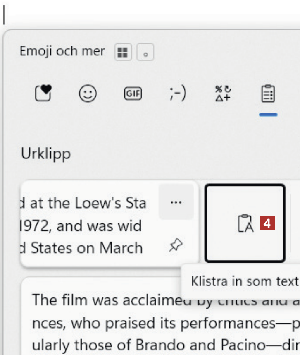Select the clipboard history tab
Screen dimensions: 300x355
point(268,94)
